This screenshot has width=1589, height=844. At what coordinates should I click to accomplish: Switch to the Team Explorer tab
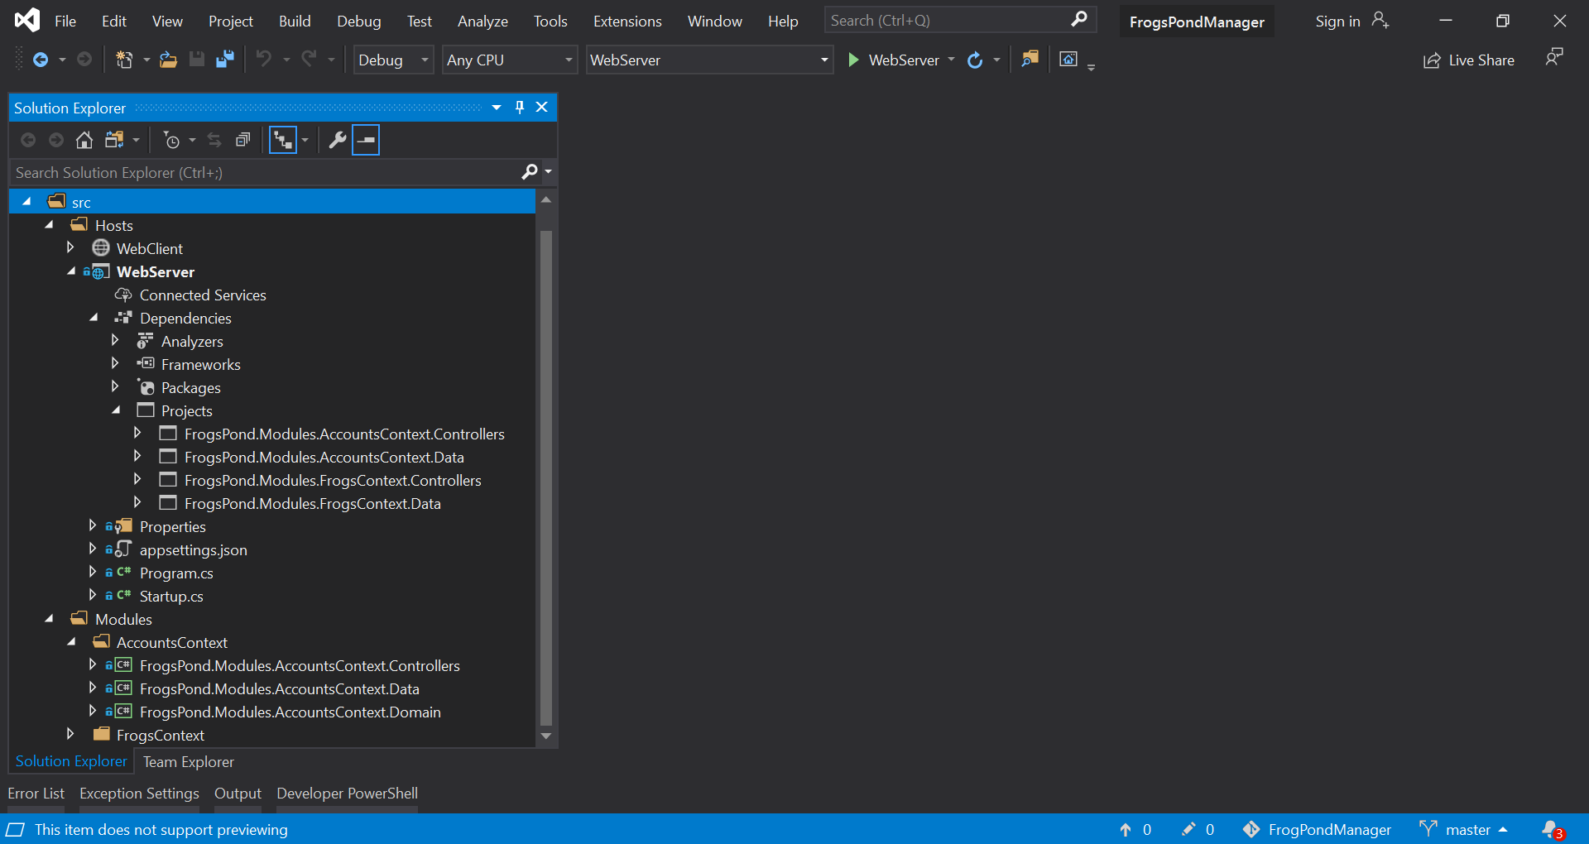point(188,761)
